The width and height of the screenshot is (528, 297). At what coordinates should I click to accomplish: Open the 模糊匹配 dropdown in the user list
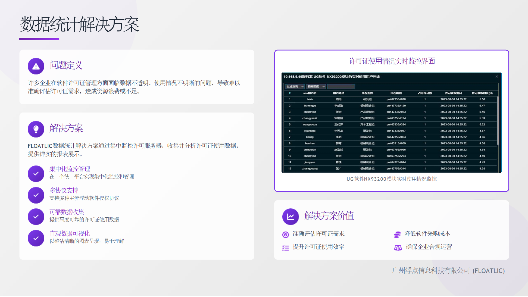[x=316, y=86]
